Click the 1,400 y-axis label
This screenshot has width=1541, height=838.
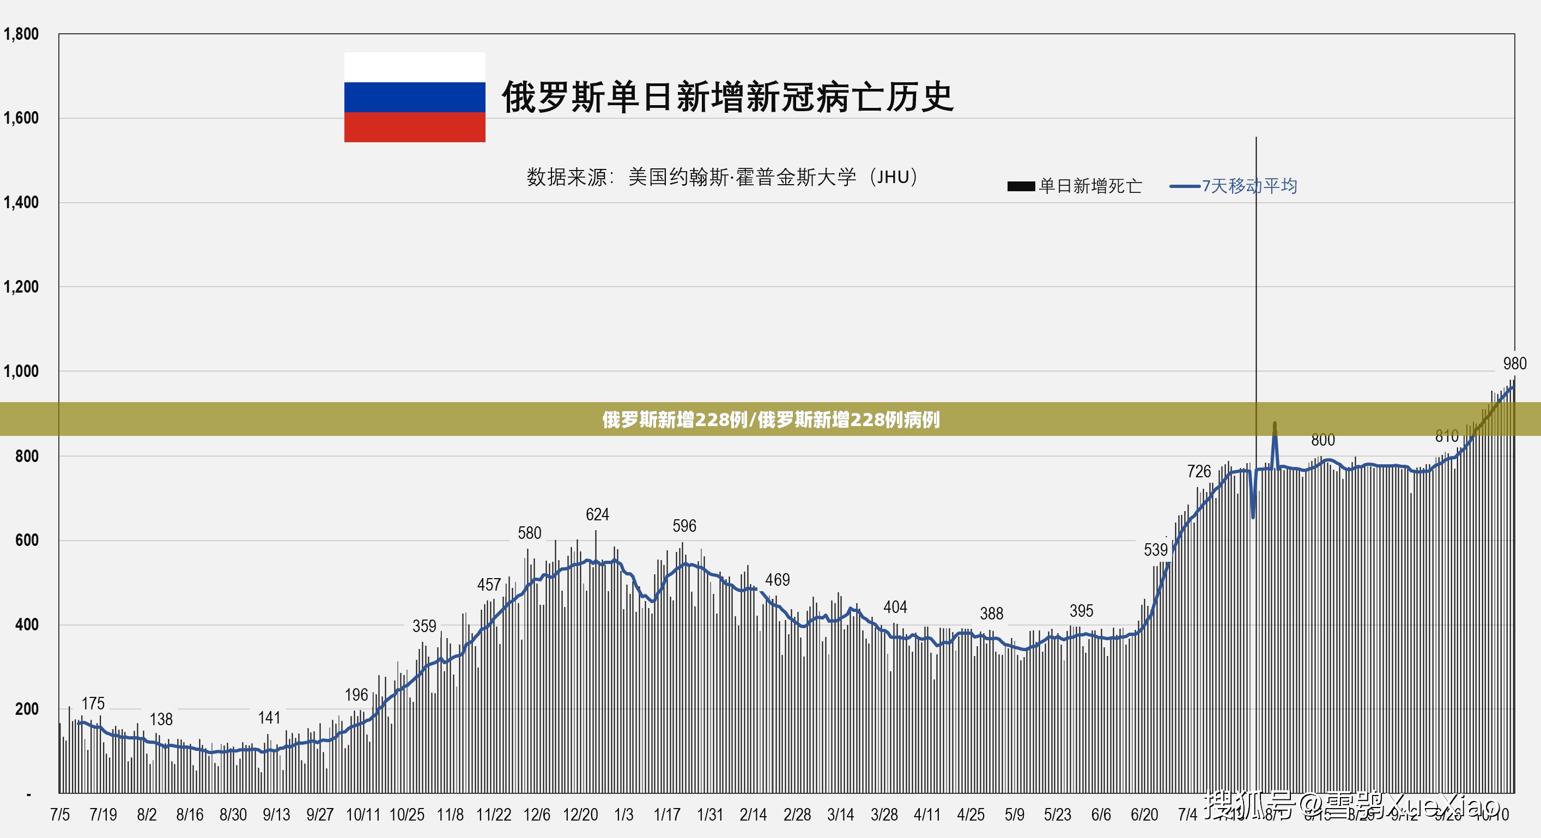pyautogui.click(x=21, y=202)
